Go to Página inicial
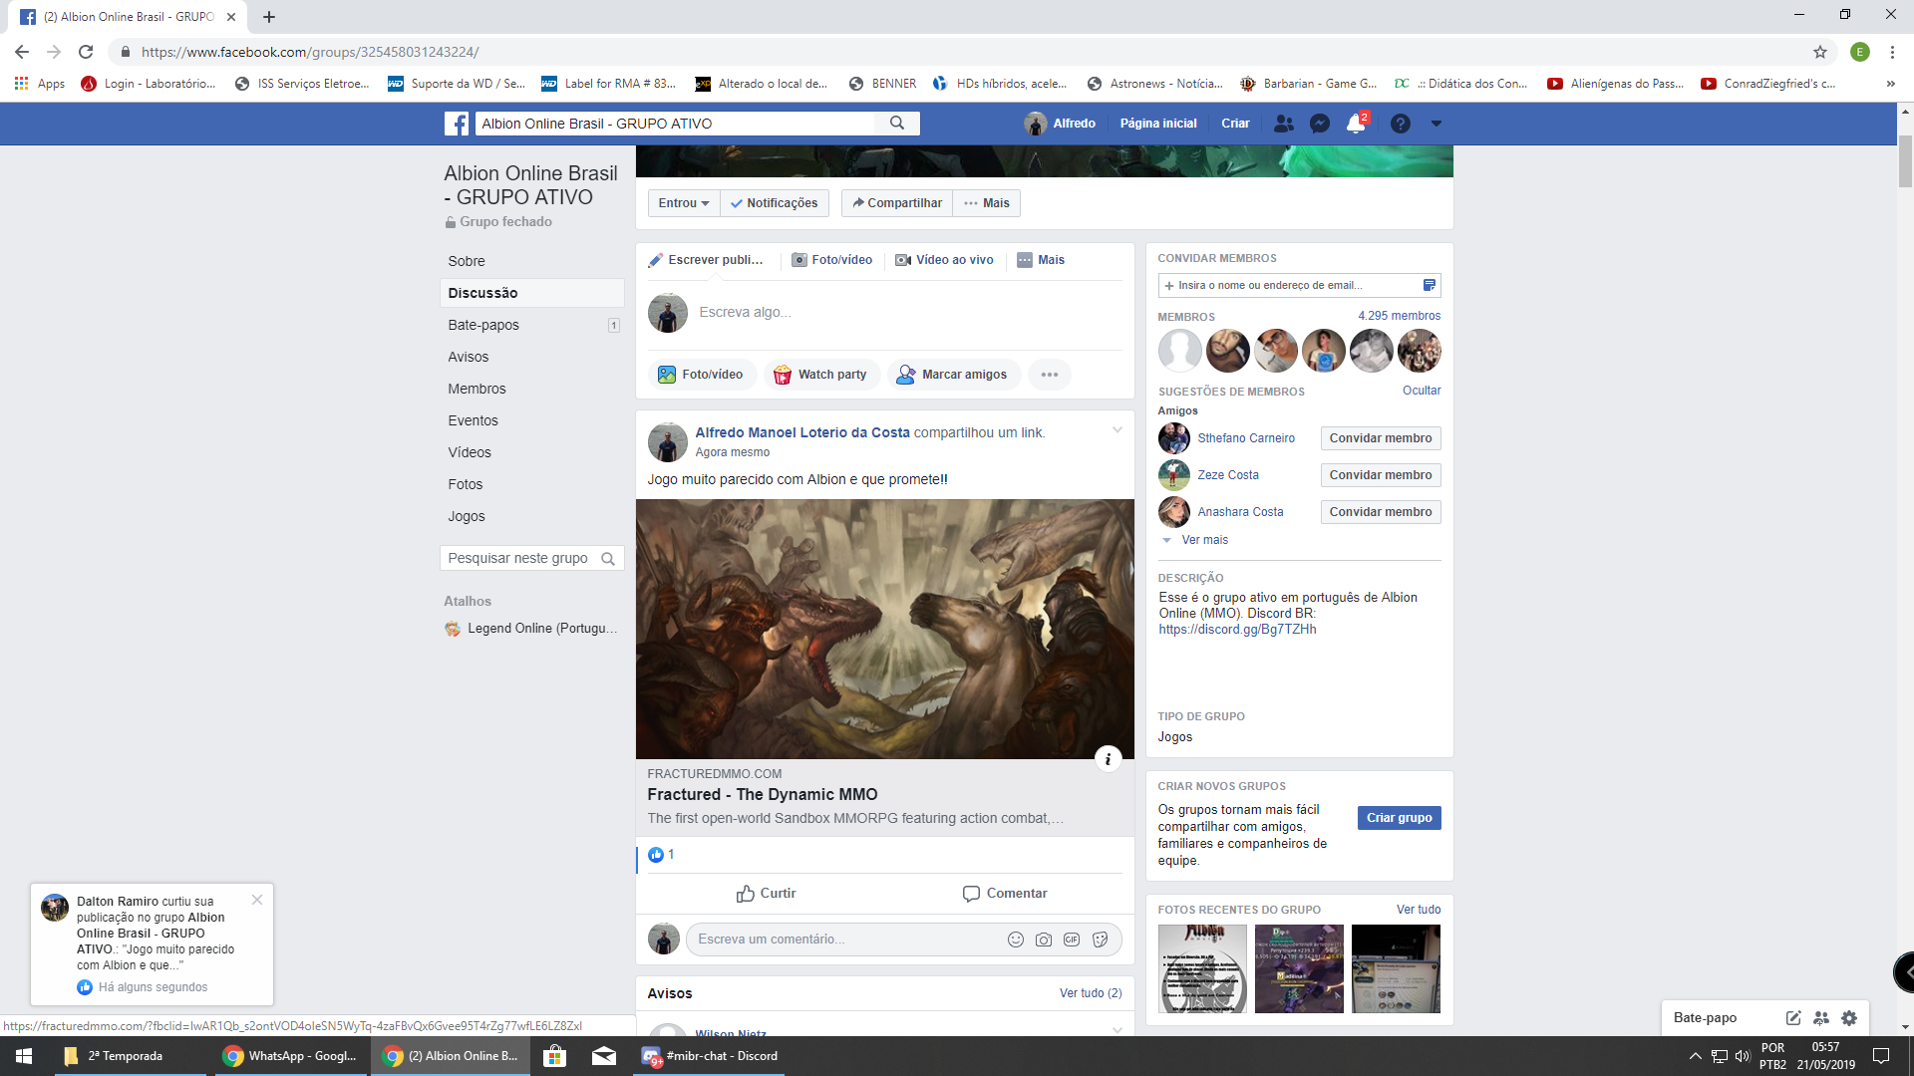The height and width of the screenshot is (1076, 1914). (1158, 124)
